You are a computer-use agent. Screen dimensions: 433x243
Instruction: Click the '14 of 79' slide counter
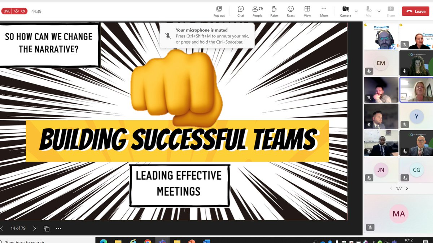coord(18,228)
